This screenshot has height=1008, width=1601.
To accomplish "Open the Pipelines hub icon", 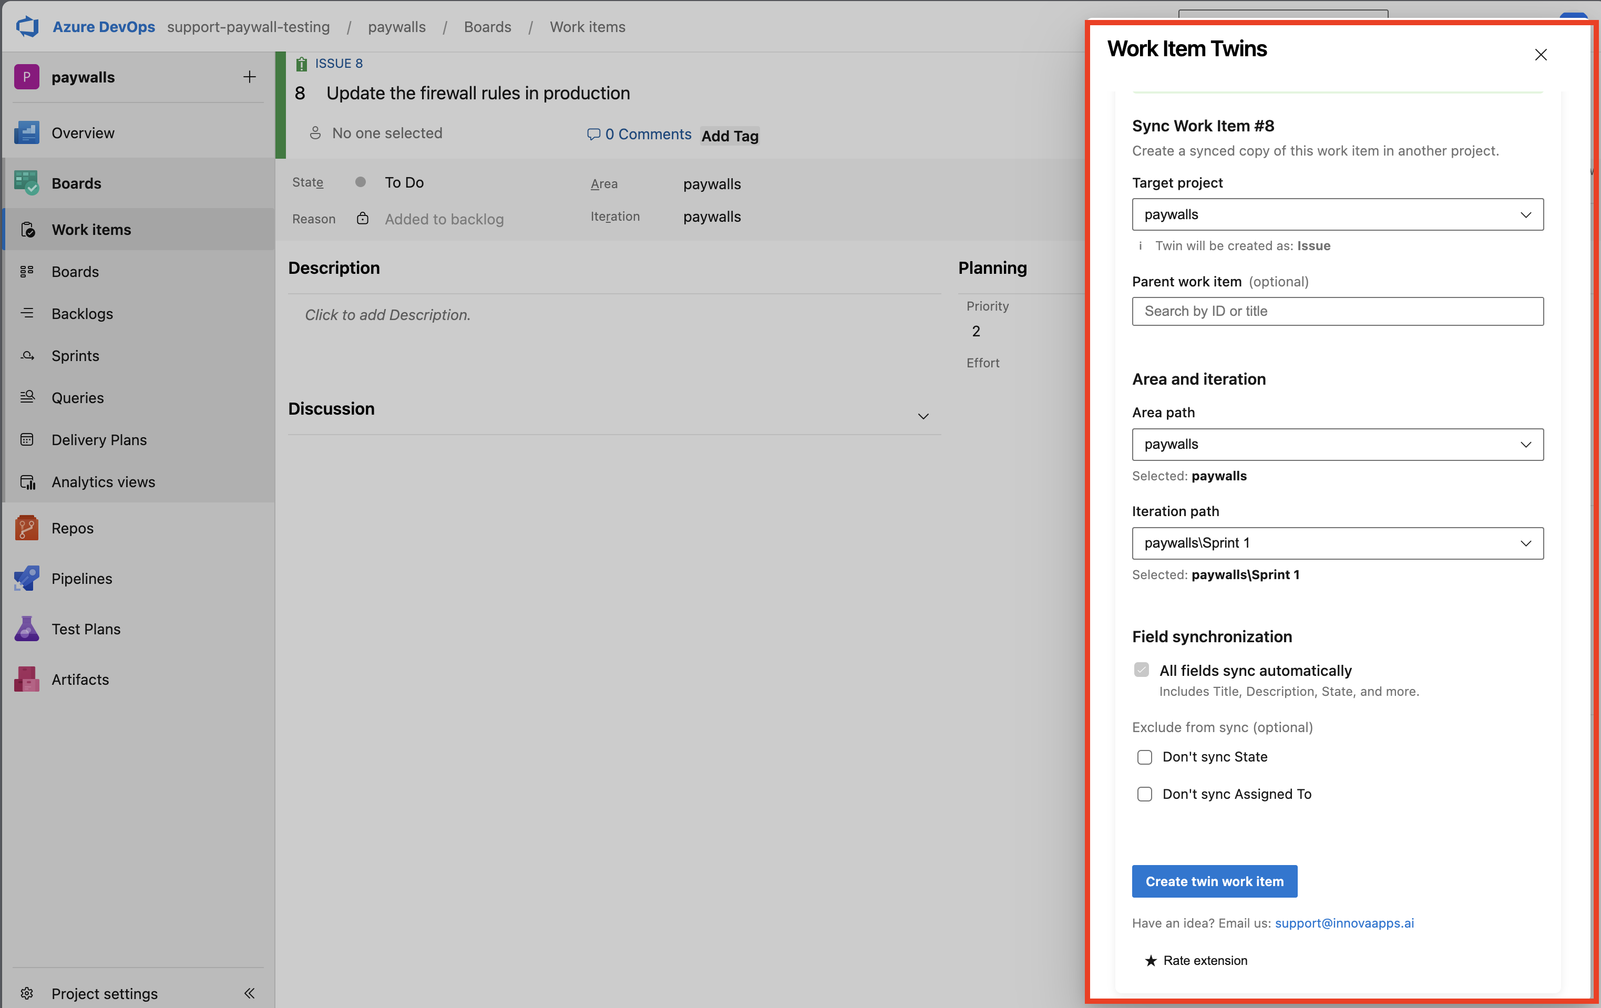I will 27,578.
